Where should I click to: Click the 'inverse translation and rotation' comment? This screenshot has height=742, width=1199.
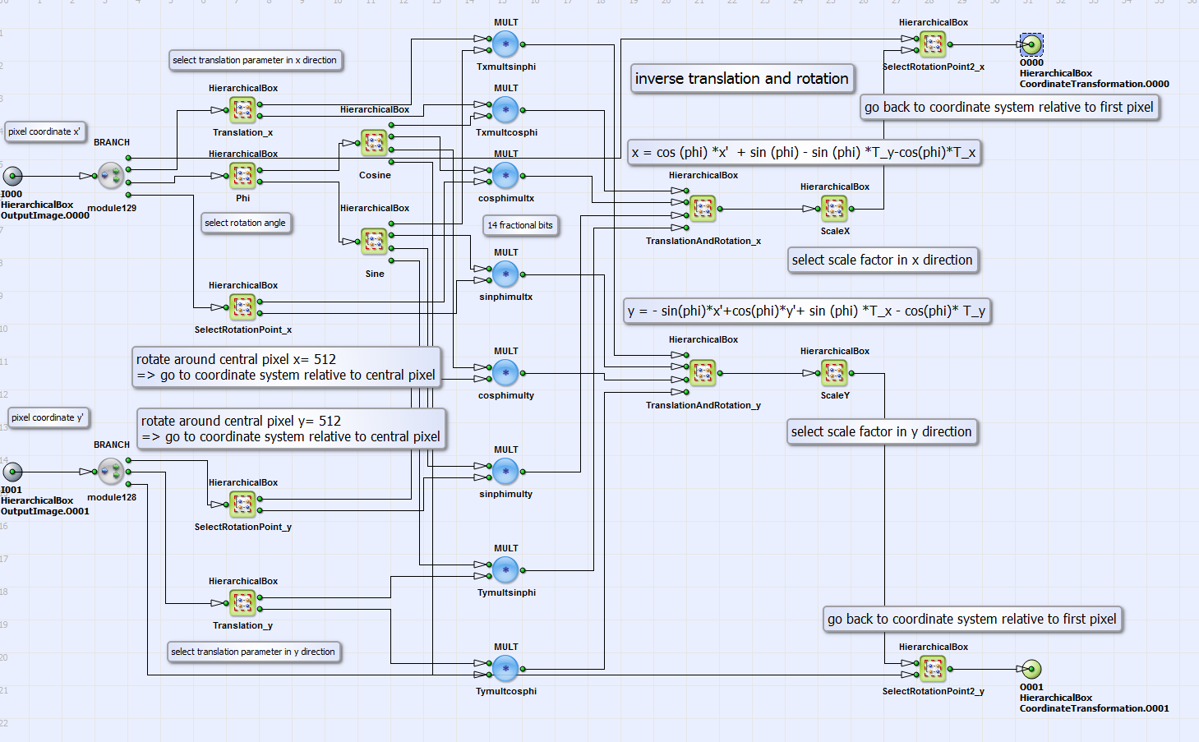pyautogui.click(x=742, y=78)
